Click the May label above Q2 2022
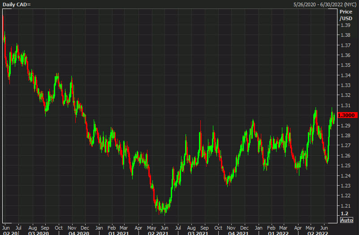 coord(310,228)
